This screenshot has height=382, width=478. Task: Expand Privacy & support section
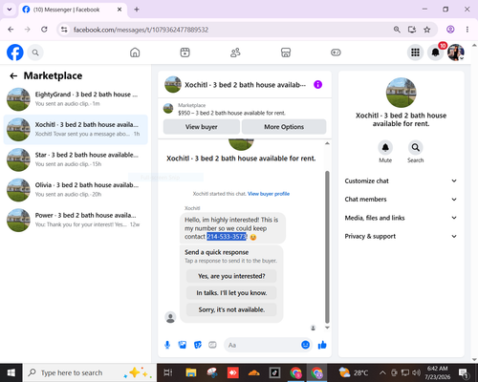click(x=401, y=236)
